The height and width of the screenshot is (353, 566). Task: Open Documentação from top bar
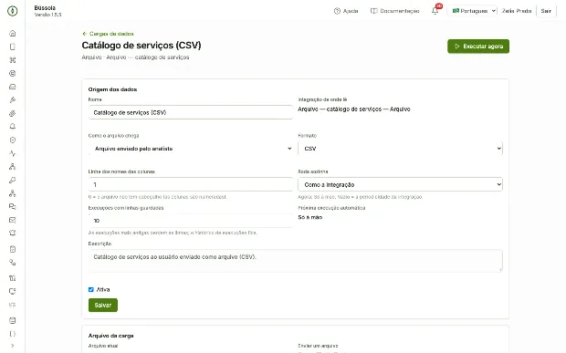click(395, 11)
